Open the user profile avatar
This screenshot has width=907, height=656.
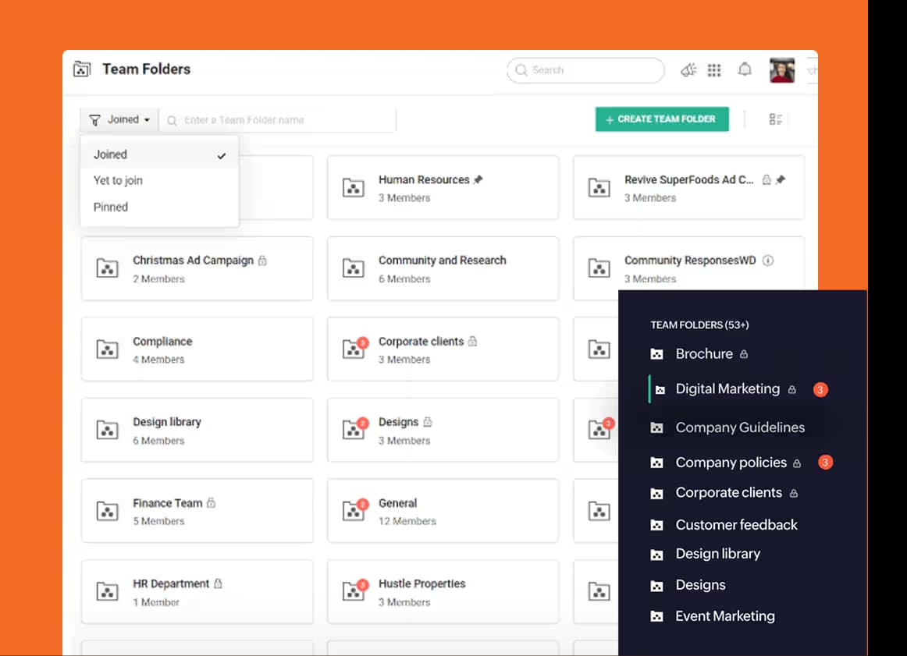(781, 70)
